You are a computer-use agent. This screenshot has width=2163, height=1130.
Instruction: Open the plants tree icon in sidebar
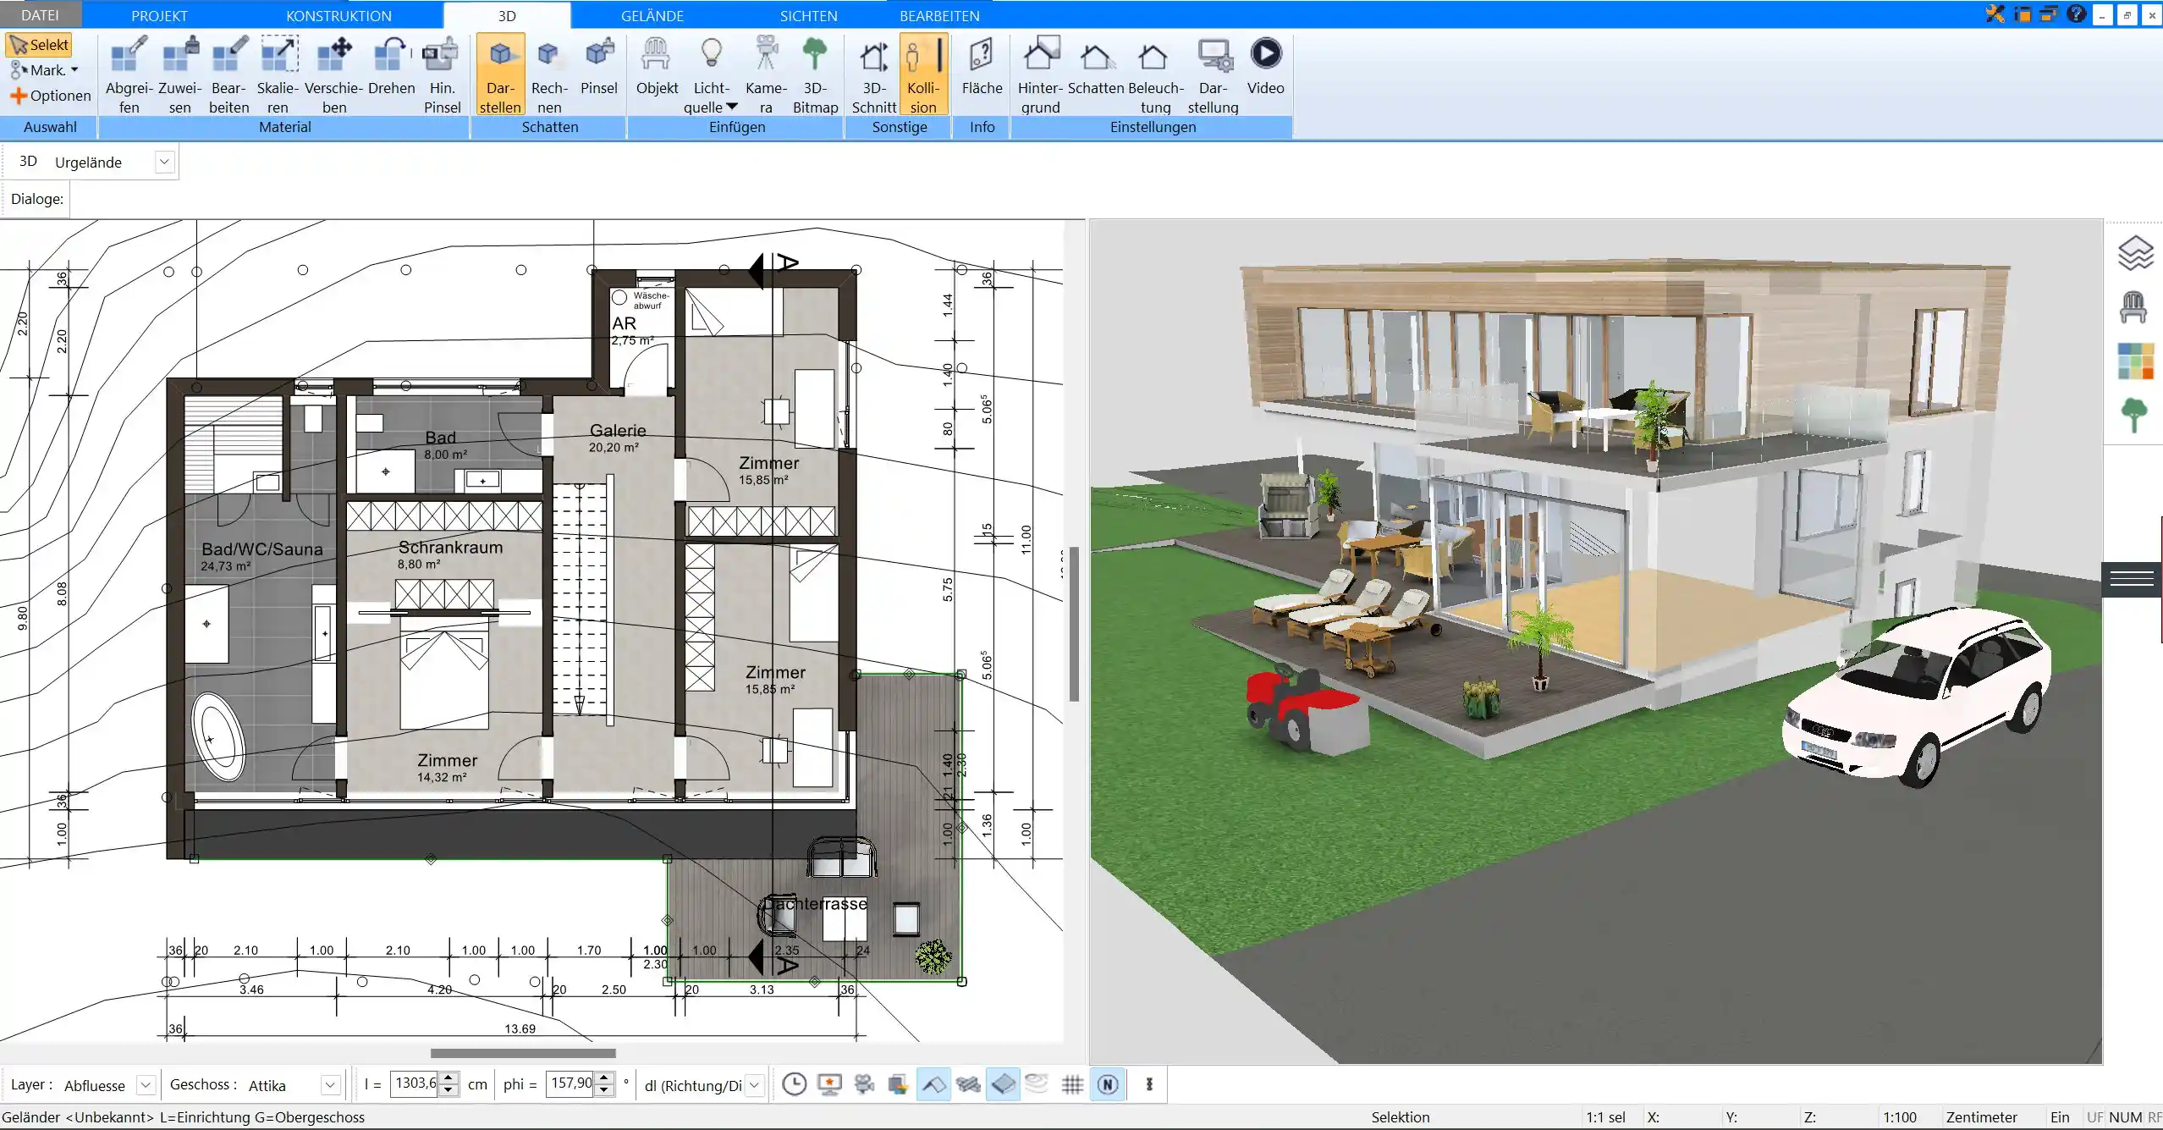tap(2134, 415)
